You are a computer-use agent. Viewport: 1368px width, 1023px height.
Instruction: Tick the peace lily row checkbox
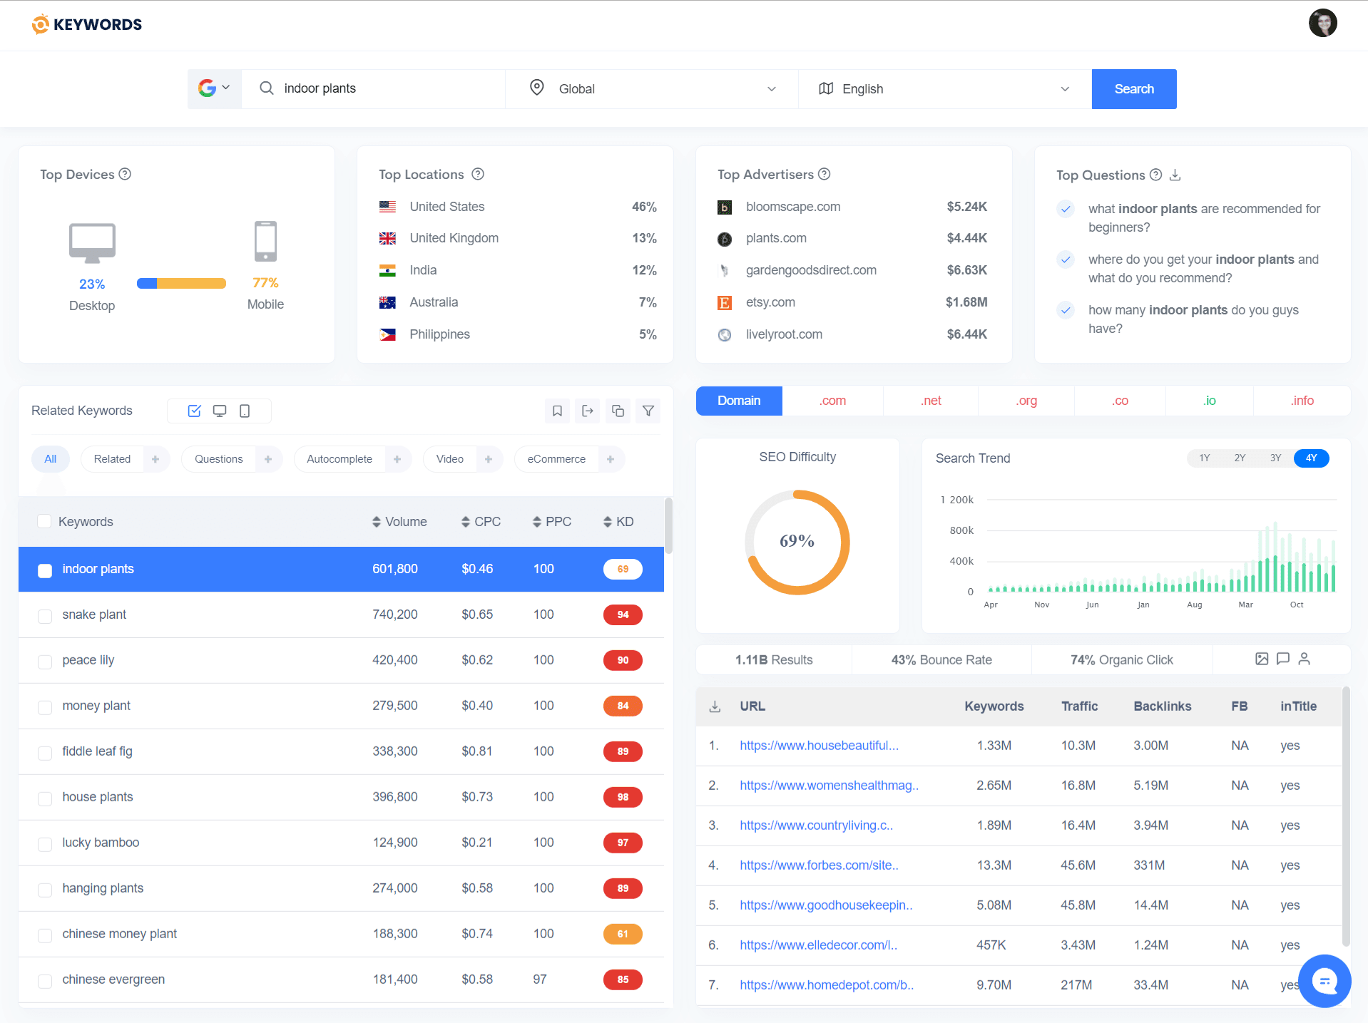45,661
